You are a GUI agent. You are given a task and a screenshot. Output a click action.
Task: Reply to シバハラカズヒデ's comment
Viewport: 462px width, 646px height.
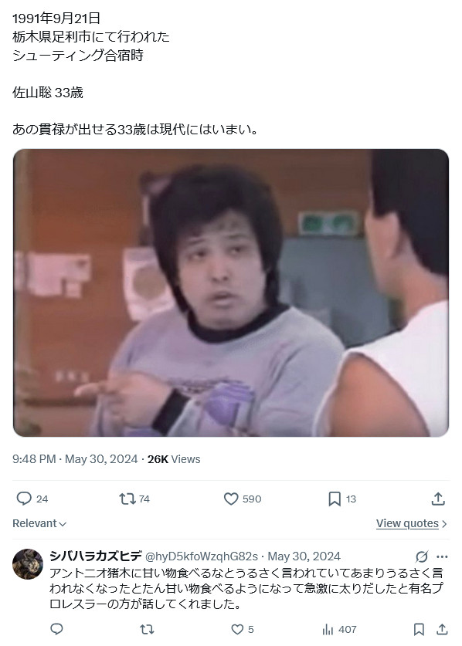[x=56, y=629]
